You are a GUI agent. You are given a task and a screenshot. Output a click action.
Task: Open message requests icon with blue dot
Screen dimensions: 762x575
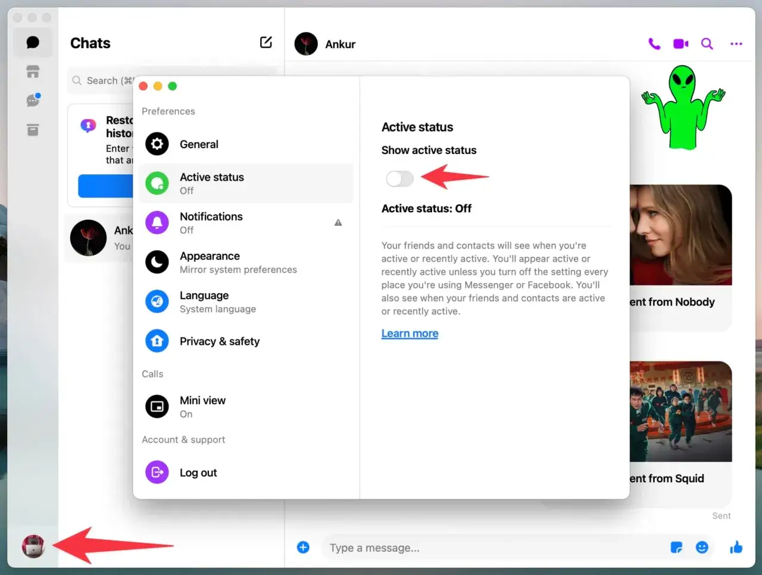point(33,100)
